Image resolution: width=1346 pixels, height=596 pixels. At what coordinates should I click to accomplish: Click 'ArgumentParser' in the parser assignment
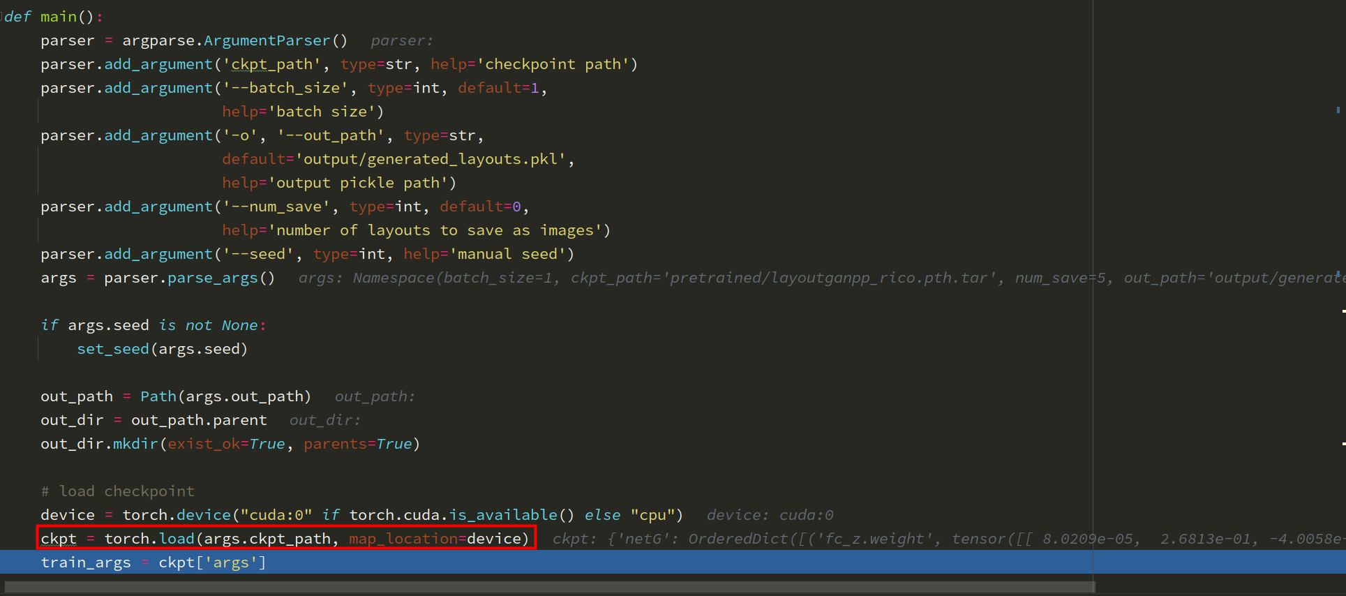(267, 40)
